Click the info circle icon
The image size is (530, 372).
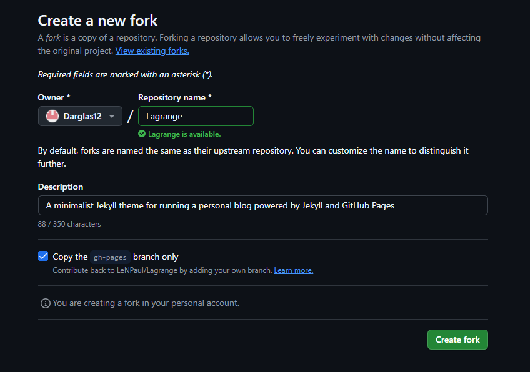click(45, 303)
